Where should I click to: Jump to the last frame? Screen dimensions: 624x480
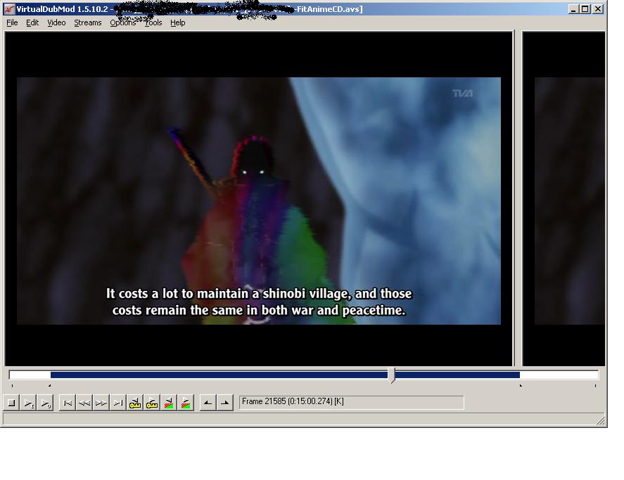coord(117,403)
